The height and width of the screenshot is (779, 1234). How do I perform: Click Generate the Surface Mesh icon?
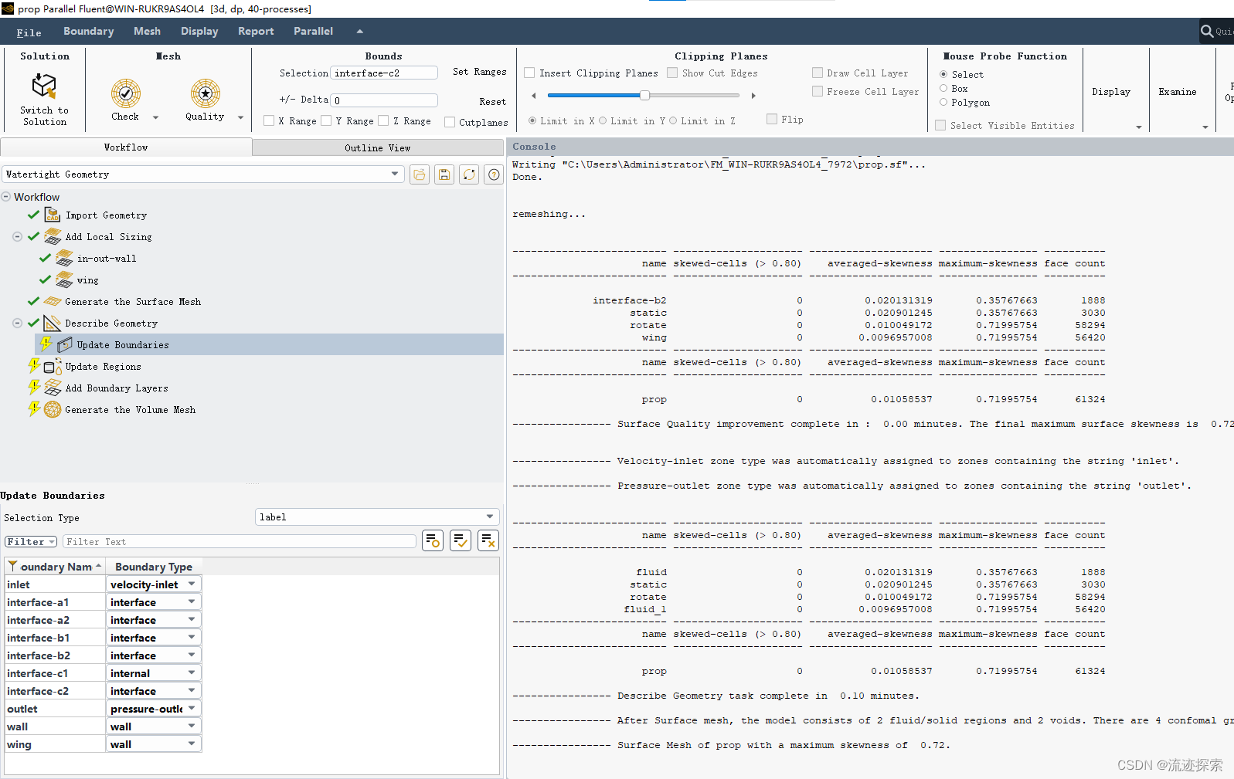(53, 301)
